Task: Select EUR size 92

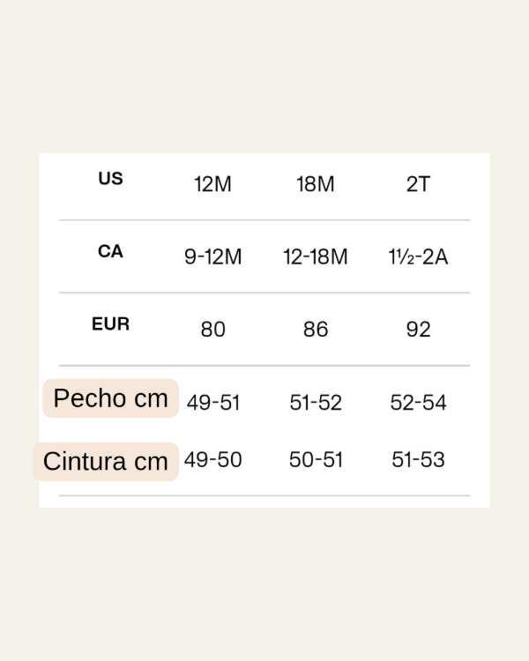Action: tap(418, 330)
